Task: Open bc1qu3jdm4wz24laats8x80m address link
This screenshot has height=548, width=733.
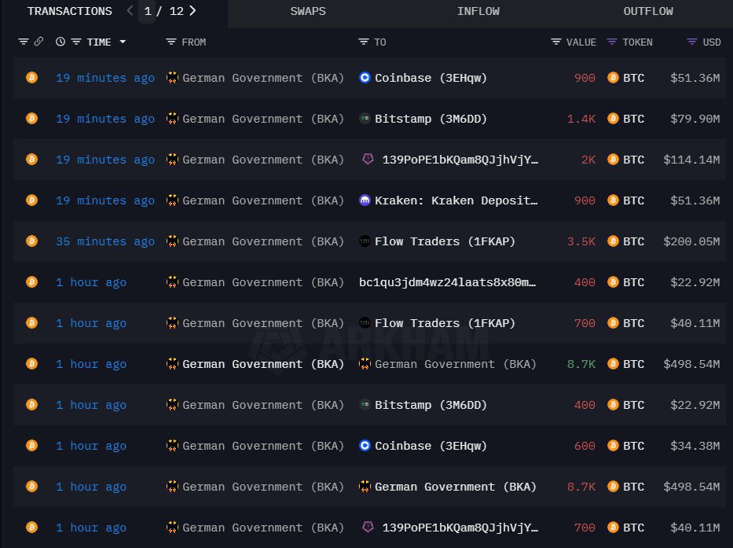Action: pos(447,282)
